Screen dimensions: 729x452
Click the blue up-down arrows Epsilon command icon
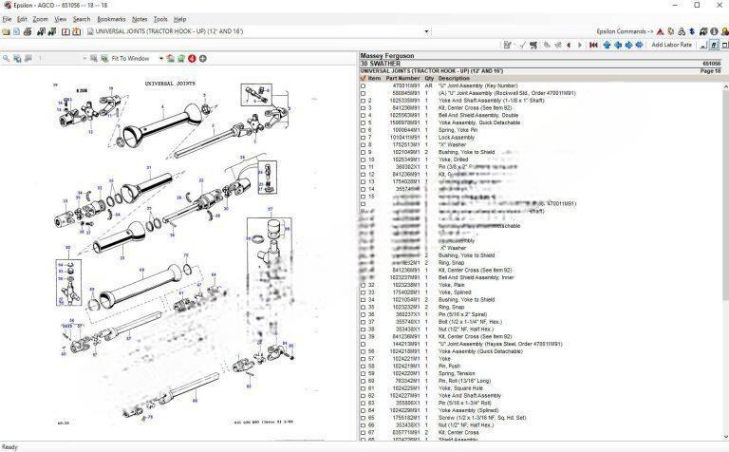point(692,31)
